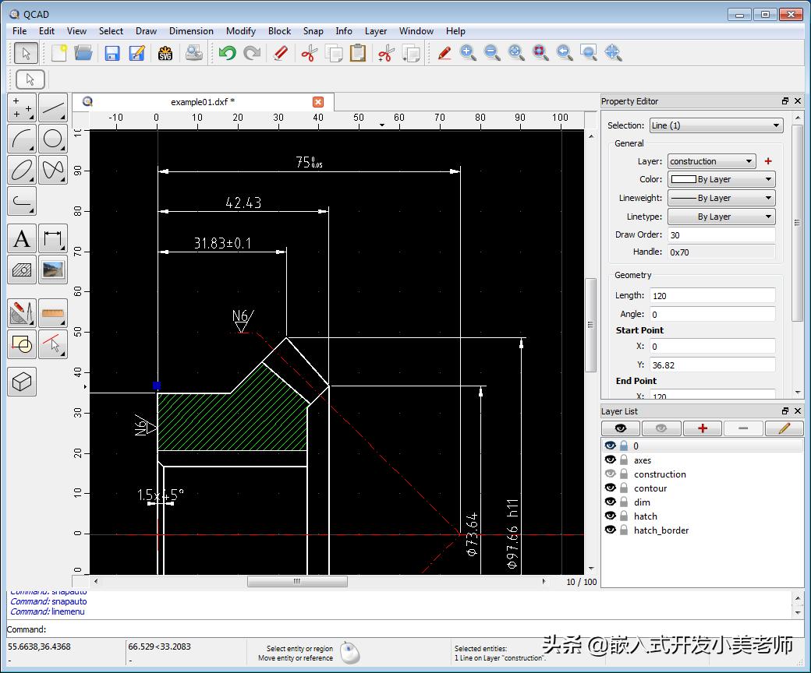
Task: Open the Spline drawing tools
Action: coord(53,169)
